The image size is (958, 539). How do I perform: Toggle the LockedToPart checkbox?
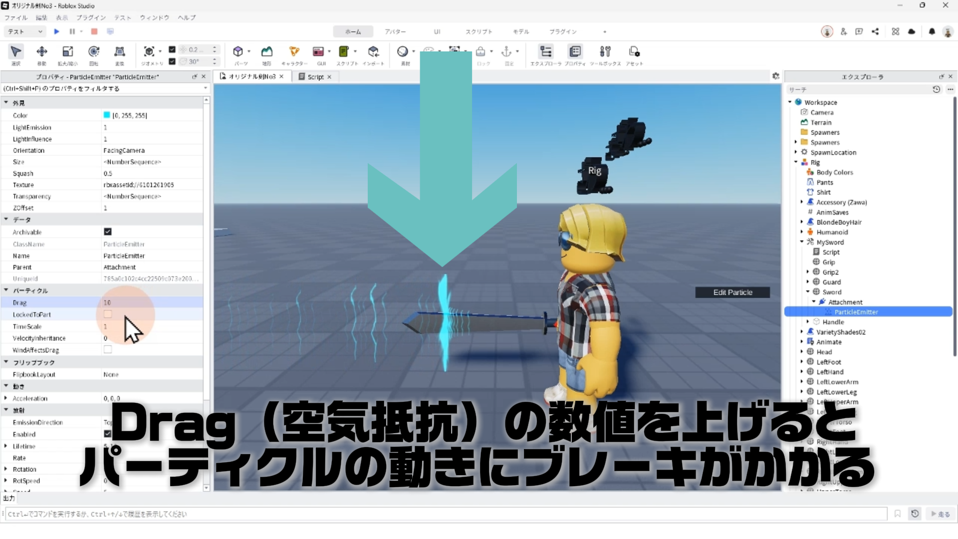point(108,314)
